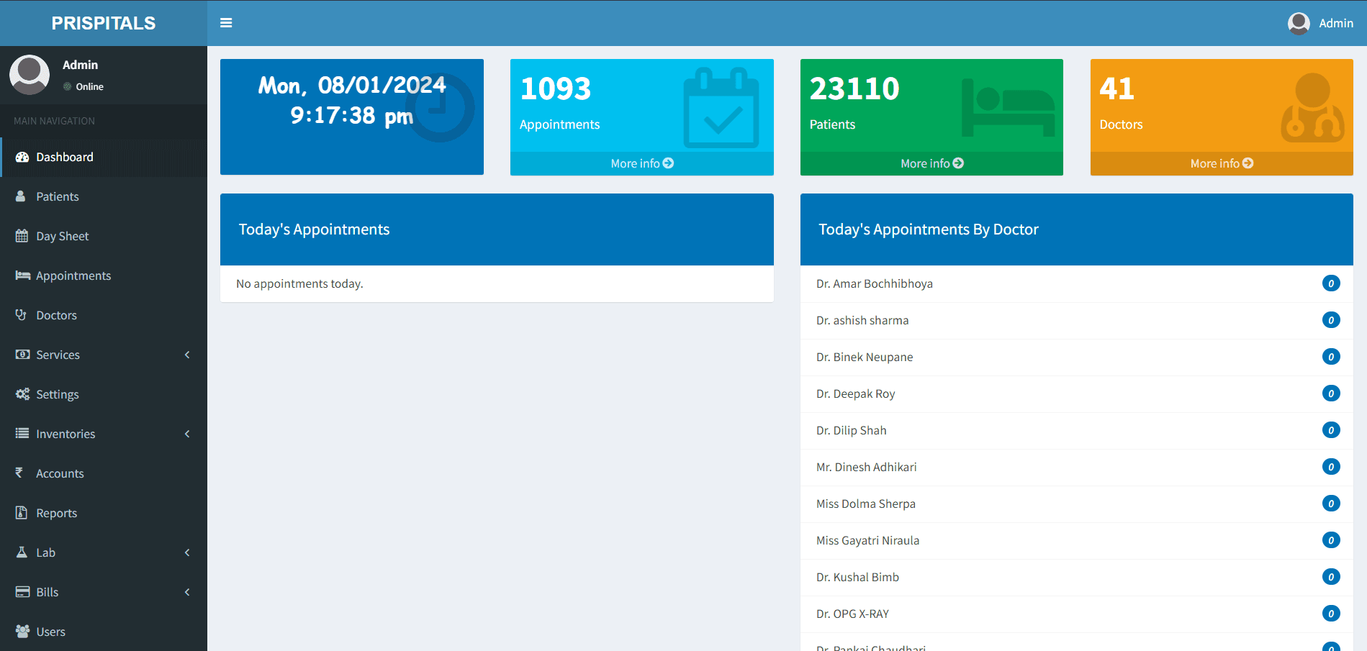Click the date and time clock card
Viewport: 1367px width, 651px height.
(352, 117)
